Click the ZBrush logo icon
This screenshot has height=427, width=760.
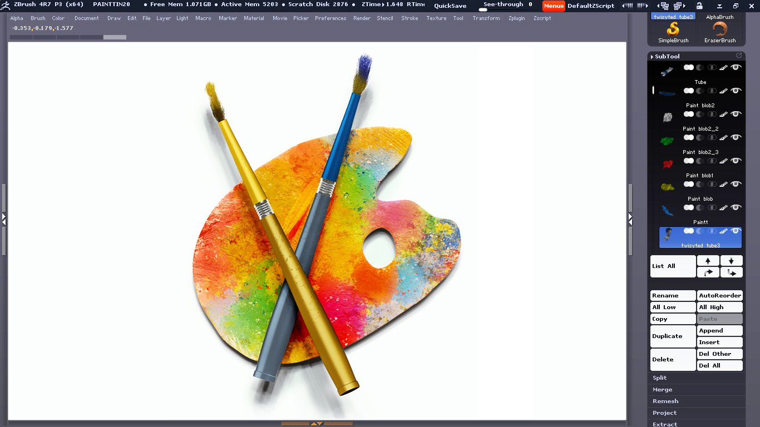pos(6,5)
